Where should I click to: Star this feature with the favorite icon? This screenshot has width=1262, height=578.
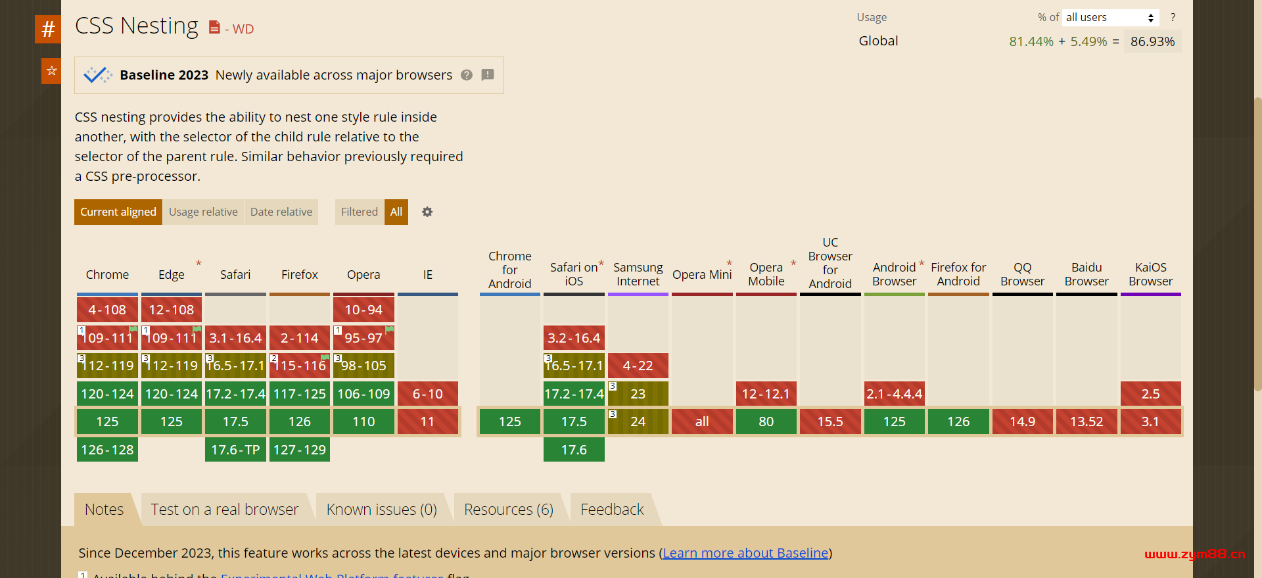click(x=51, y=71)
